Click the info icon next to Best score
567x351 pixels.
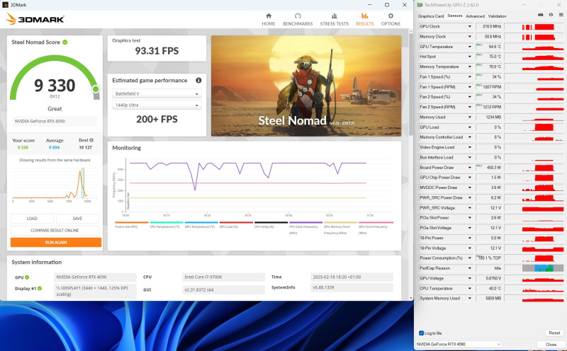click(x=91, y=140)
